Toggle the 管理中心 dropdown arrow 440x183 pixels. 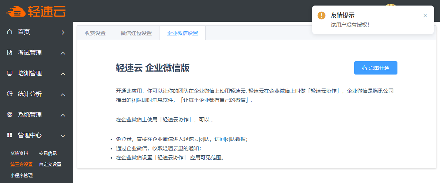point(63,136)
